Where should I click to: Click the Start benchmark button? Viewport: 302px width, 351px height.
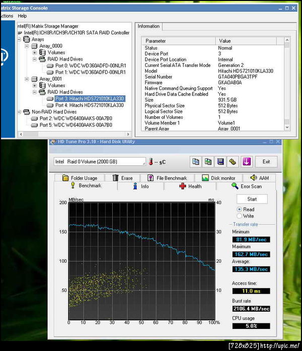252,199
